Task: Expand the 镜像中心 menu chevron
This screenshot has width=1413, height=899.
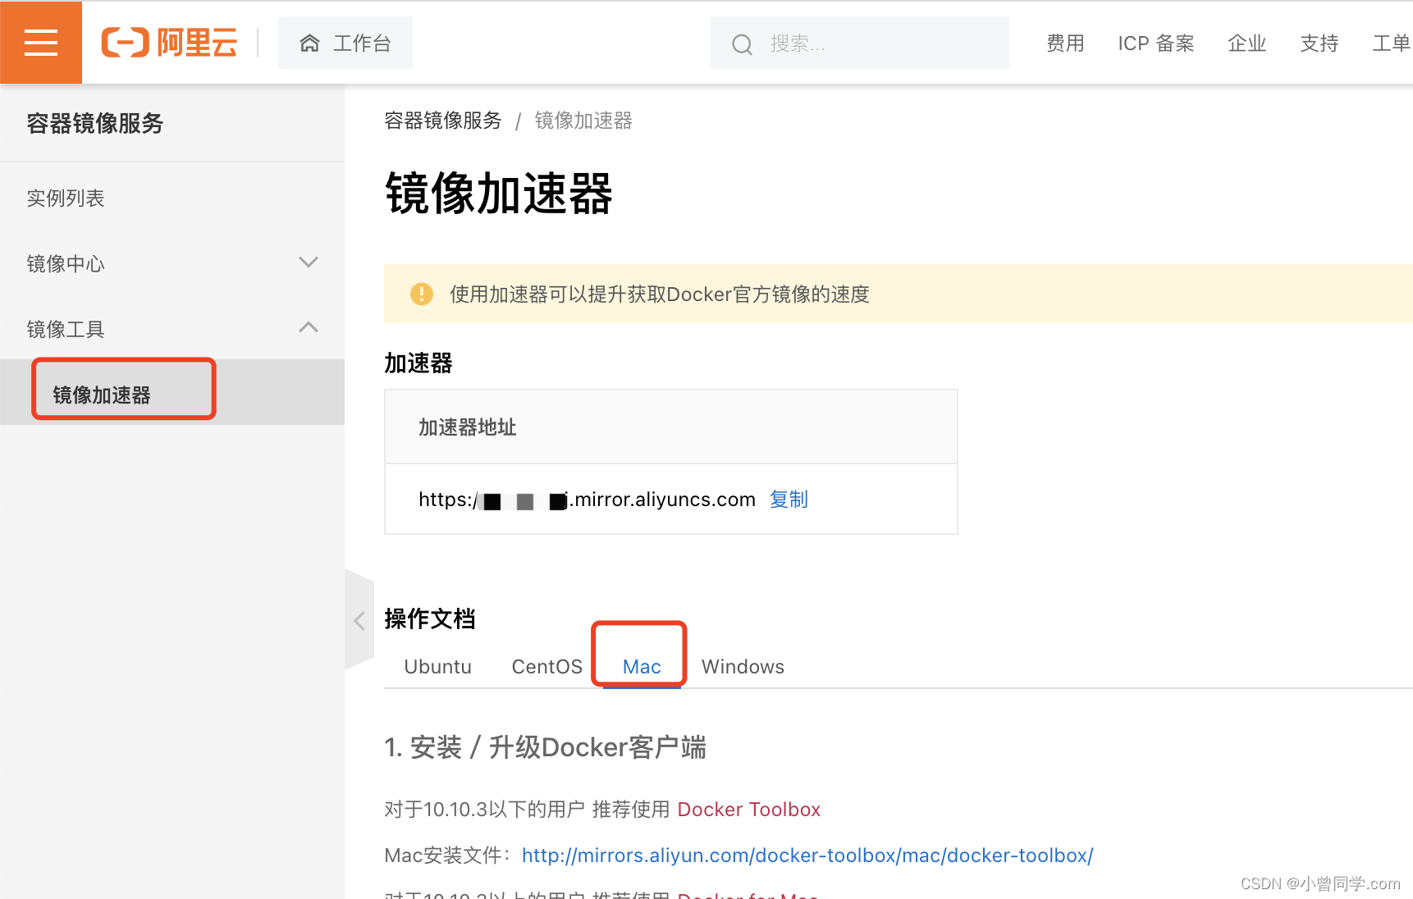Action: click(x=309, y=262)
